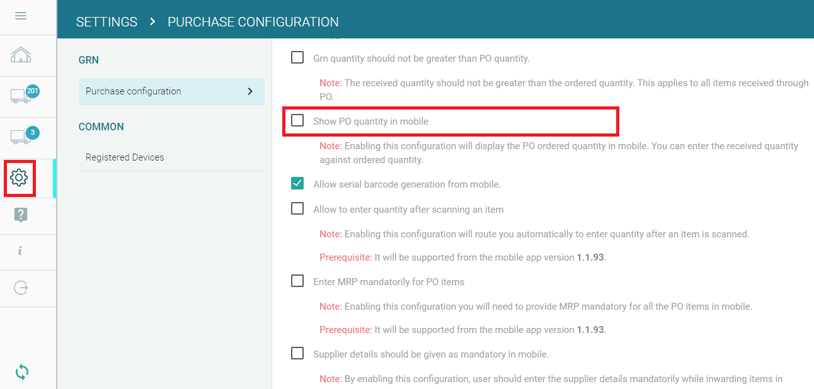Image resolution: width=814 pixels, height=389 pixels.
Task: Uncheck Allow serial barcode generation from mobile
Action: (297, 184)
